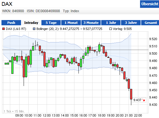Click the DAX (L&S RT) legend label
Screen dimensions: 159x118
tap(16, 29)
